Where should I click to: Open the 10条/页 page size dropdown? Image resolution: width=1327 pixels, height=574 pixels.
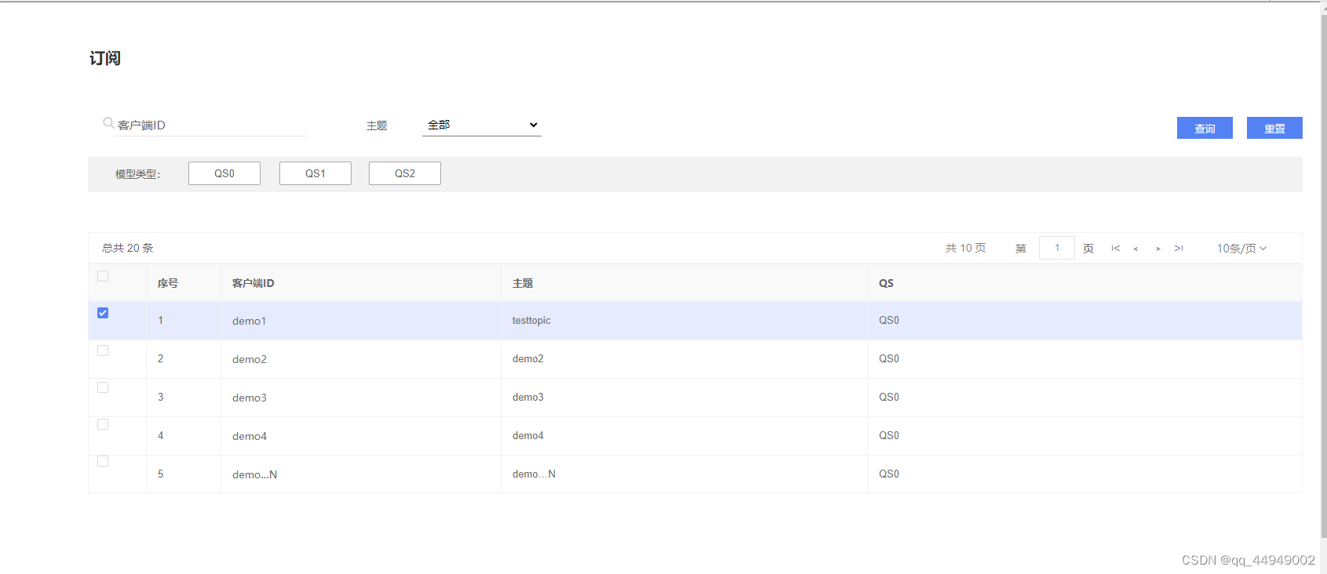pos(1241,249)
